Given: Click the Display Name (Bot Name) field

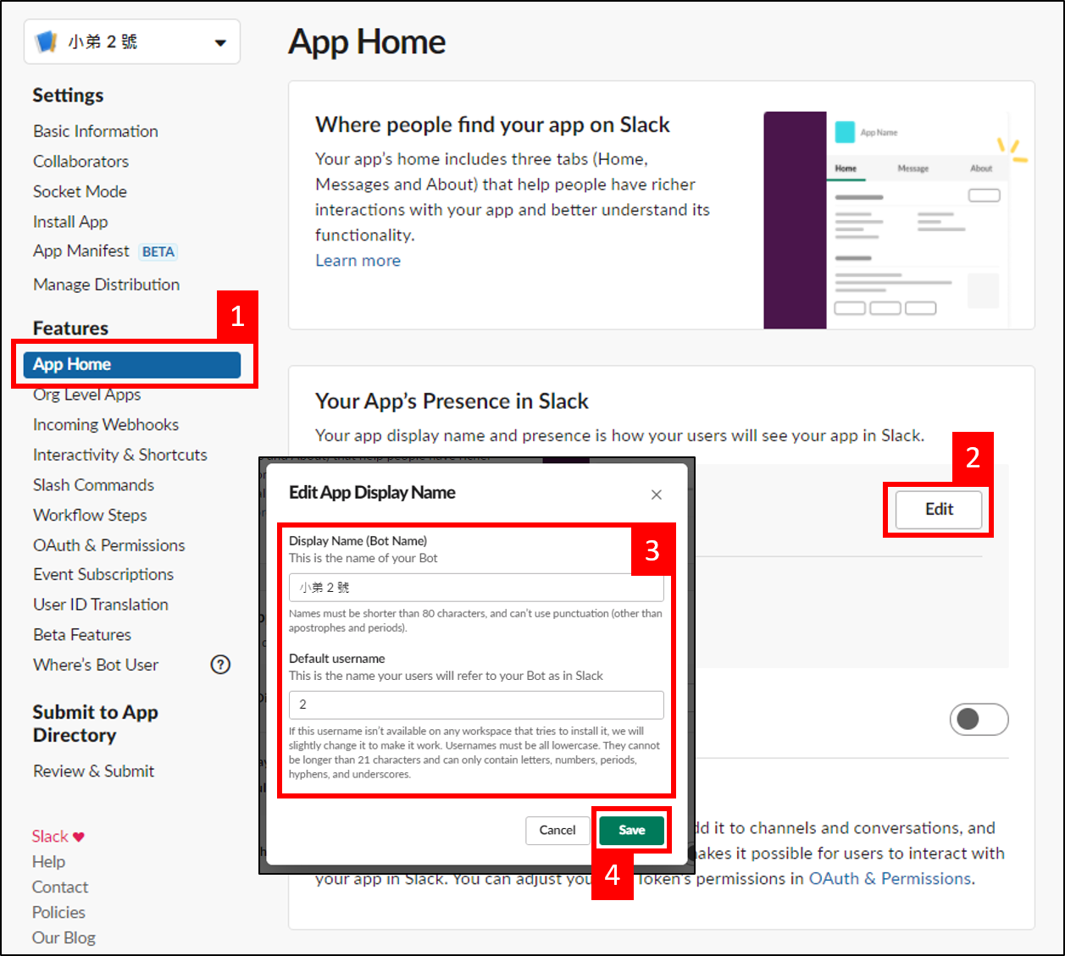Looking at the screenshot, I should [x=476, y=588].
